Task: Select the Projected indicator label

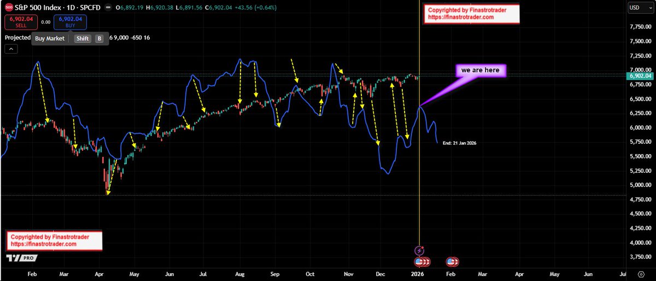Action: click(19, 38)
